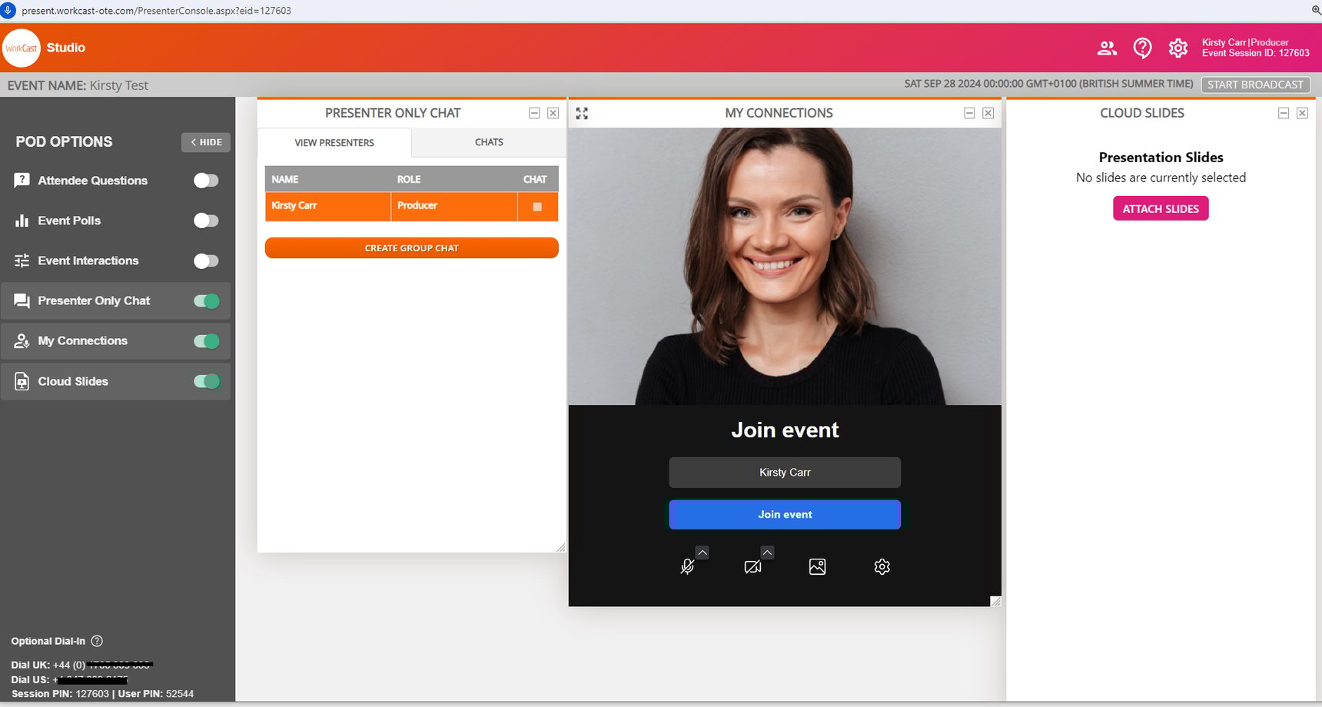Open the help question mark icon
Image resolution: width=1322 pixels, height=707 pixels.
click(1142, 48)
